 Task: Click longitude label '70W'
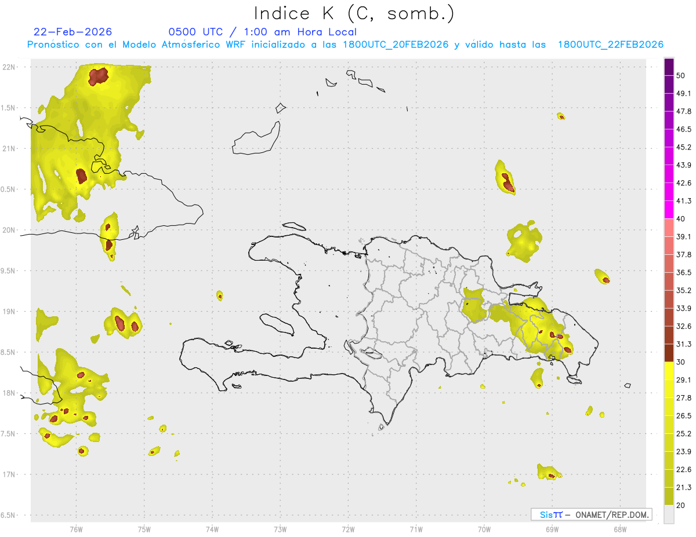click(484, 529)
